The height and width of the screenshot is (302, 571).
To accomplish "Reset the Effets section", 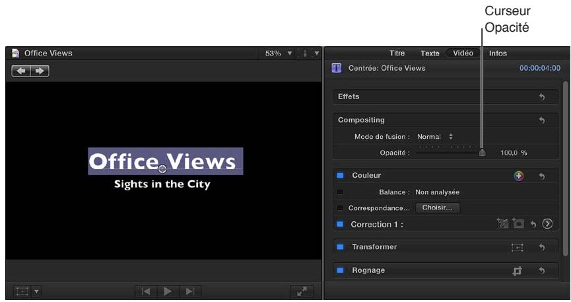I will point(542,96).
